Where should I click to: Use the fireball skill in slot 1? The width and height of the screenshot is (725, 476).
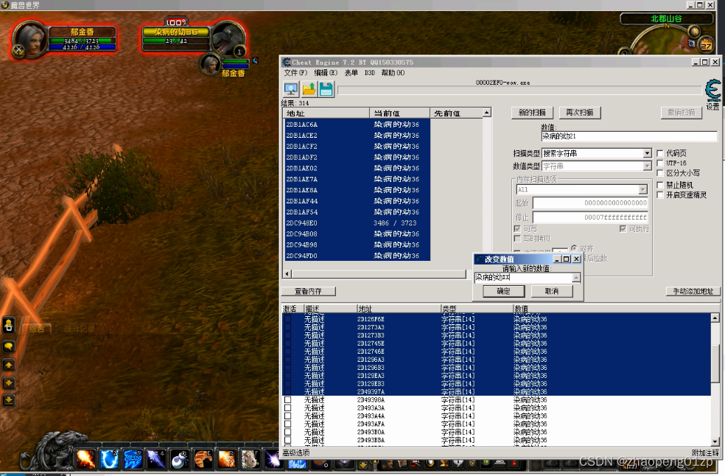click(86, 459)
